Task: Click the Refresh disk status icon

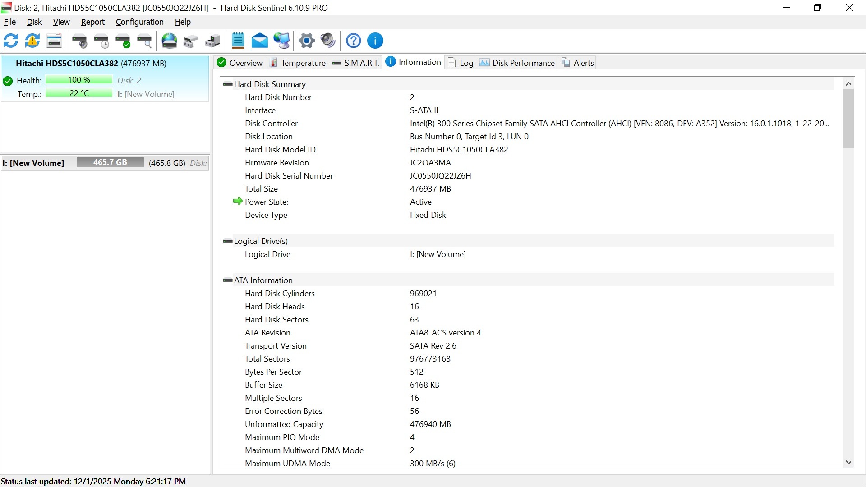Action: [11, 41]
